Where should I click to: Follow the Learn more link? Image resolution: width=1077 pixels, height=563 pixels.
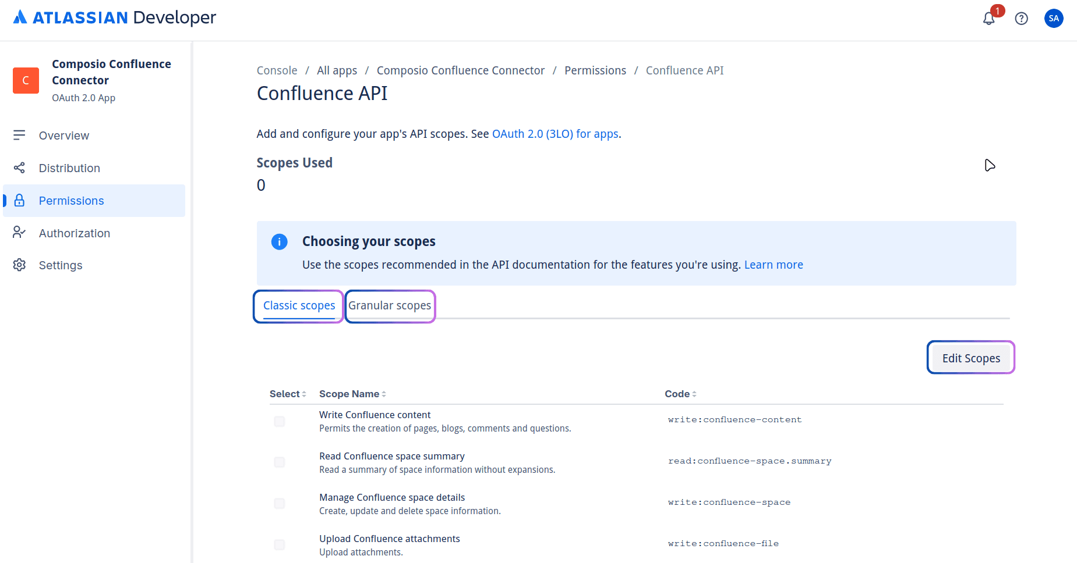(x=774, y=265)
